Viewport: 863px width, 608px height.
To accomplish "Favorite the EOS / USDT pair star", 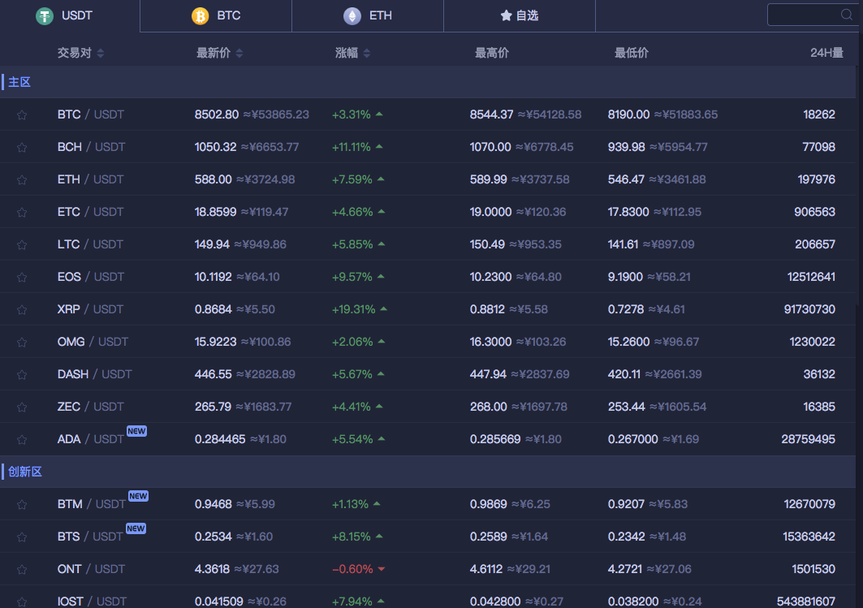I will [x=22, y=278].
